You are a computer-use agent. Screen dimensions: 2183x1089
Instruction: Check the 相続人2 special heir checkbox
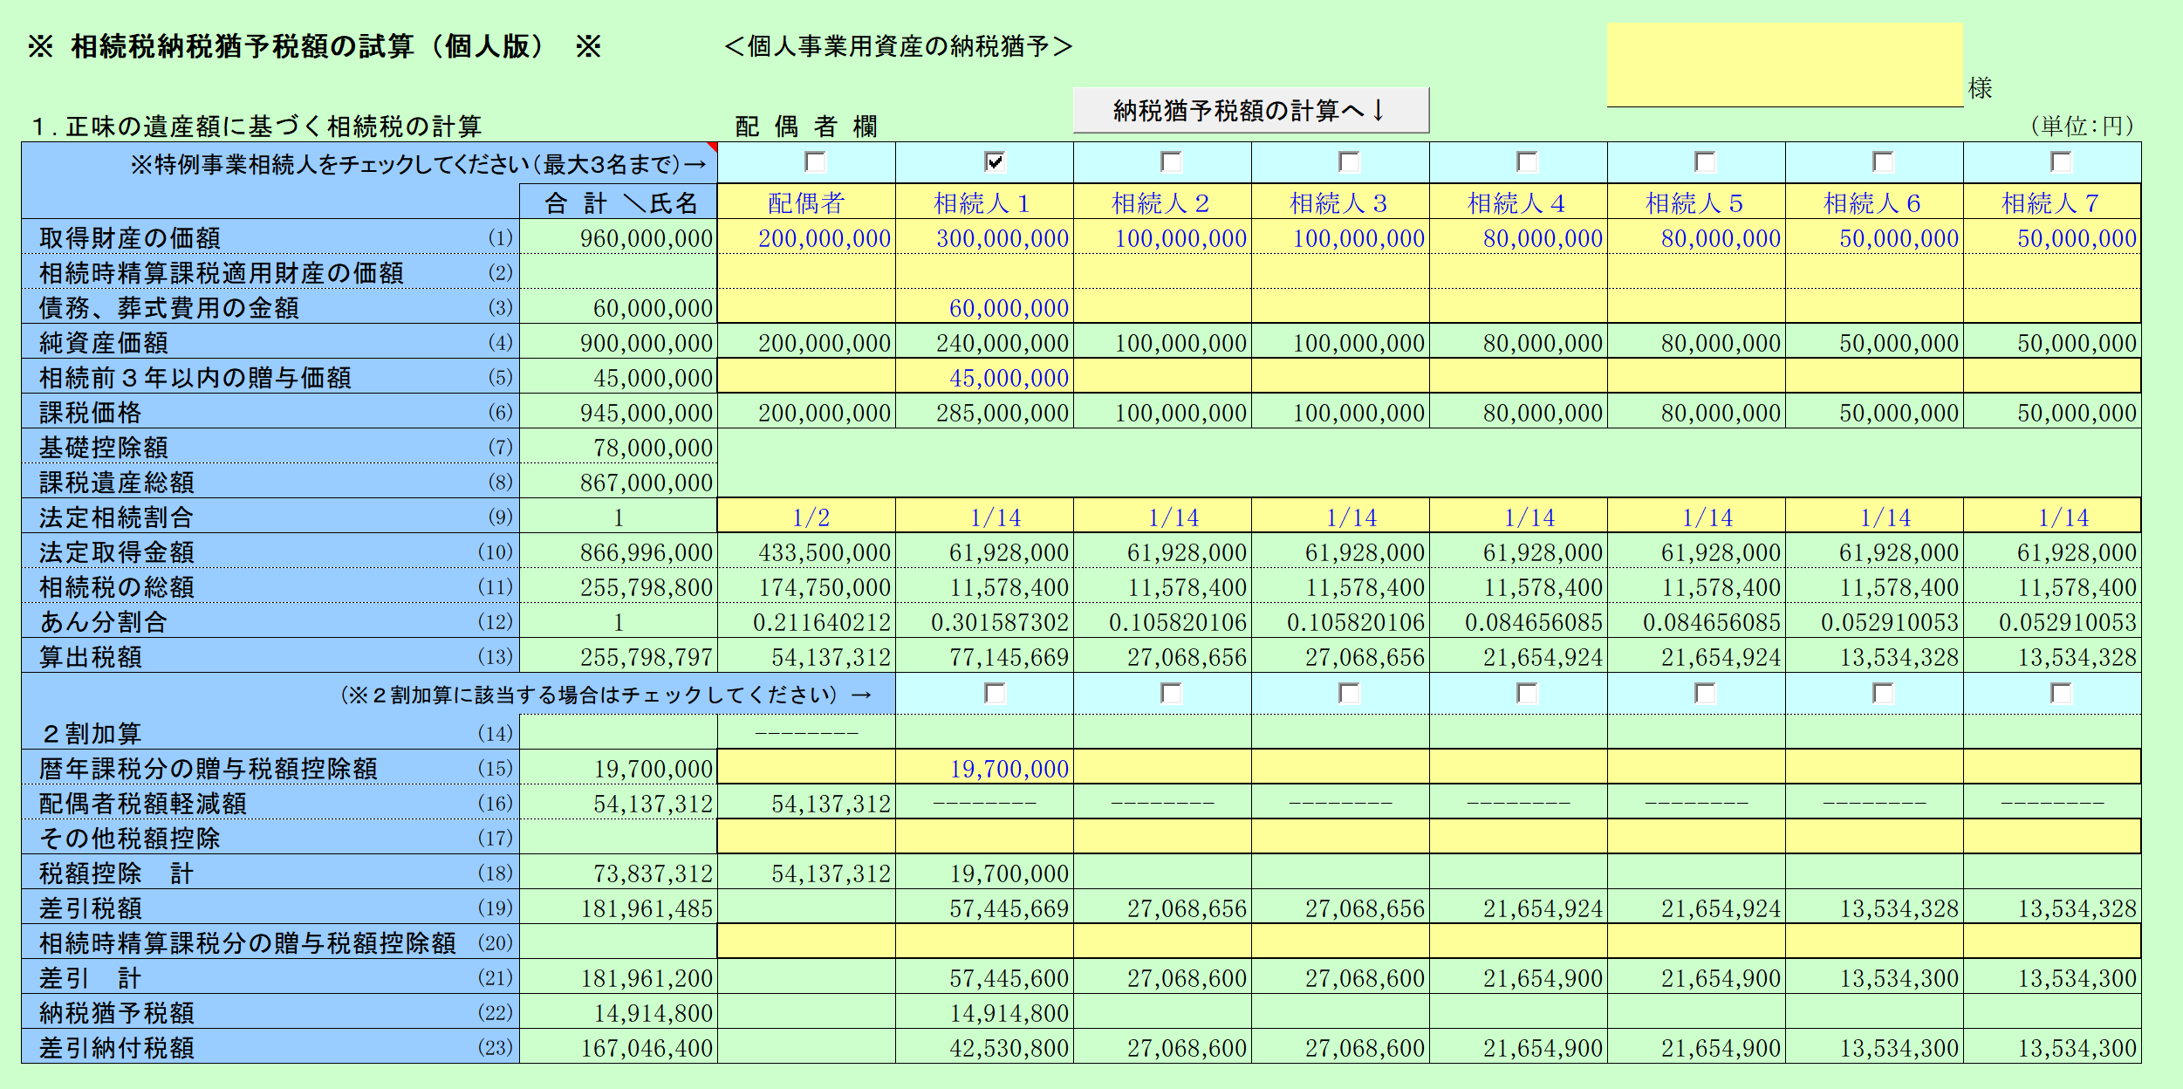pyautogui.click(x=1172, y=162)
